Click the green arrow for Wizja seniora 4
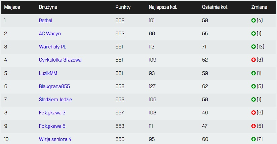 pyautogui.click(x=253, y=139)
